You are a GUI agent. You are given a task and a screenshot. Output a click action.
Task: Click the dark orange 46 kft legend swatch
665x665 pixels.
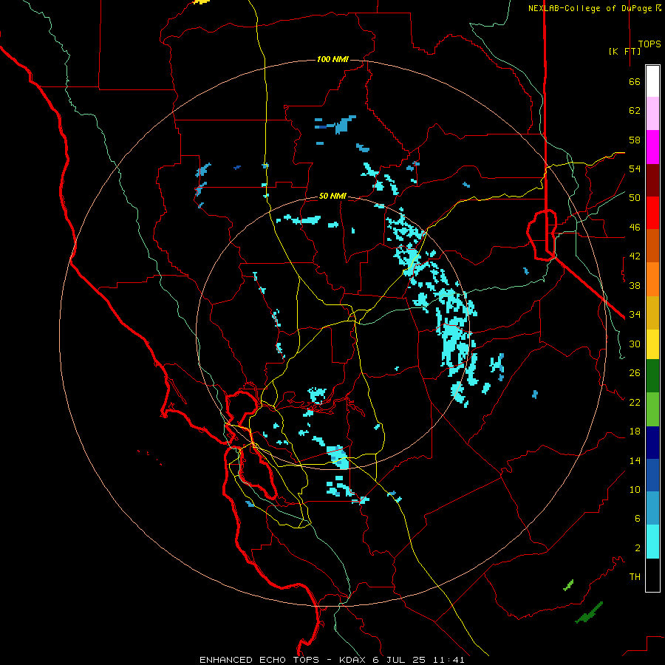[x=652, y=246]
